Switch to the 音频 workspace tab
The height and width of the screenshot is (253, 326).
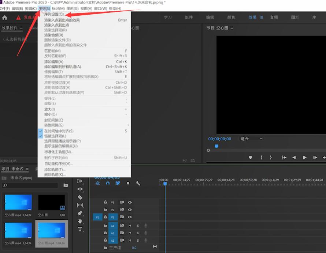[274, 18]
